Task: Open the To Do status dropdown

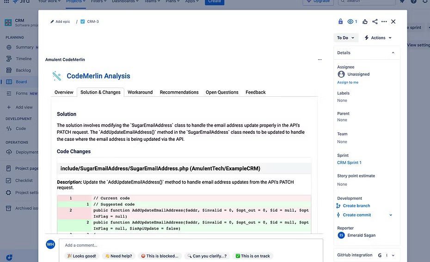Action: [345, 37]
